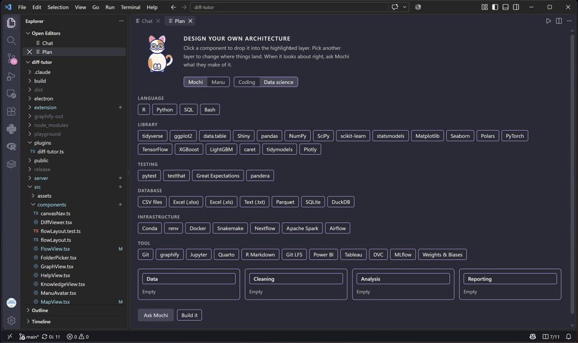Expand the Outline section
The image size is (578, 343).
point(74,310)
